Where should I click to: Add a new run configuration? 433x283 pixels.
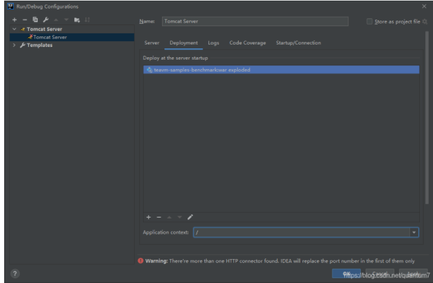tap(14, 20)
